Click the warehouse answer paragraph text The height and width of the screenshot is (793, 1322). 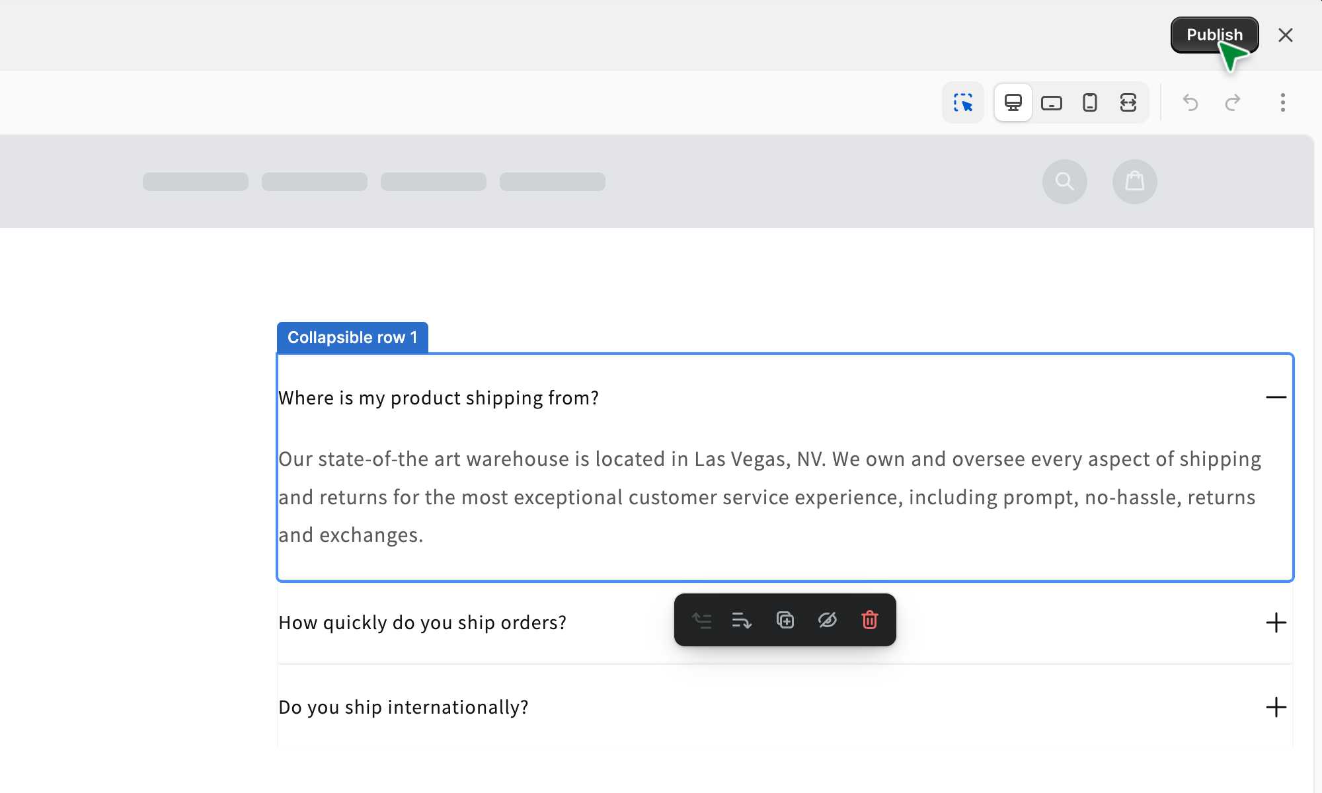click(x=767, y=497)
